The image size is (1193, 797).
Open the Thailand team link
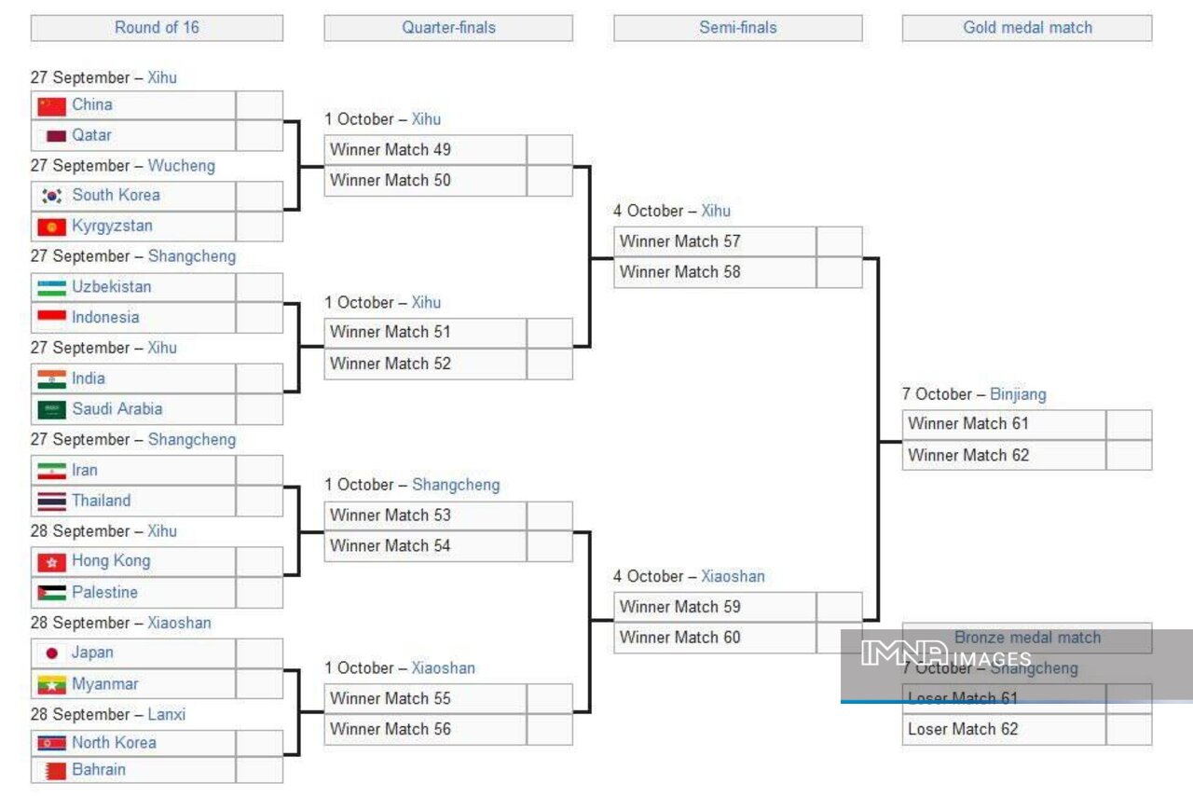(x=102, y=501)
